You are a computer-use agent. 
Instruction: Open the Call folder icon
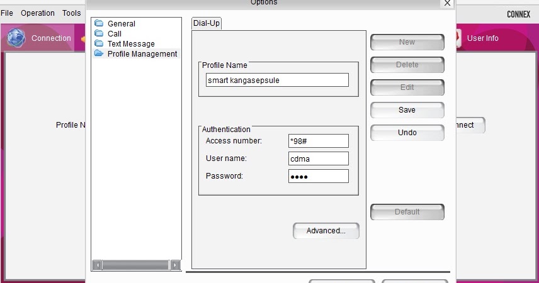pos(99,33)
